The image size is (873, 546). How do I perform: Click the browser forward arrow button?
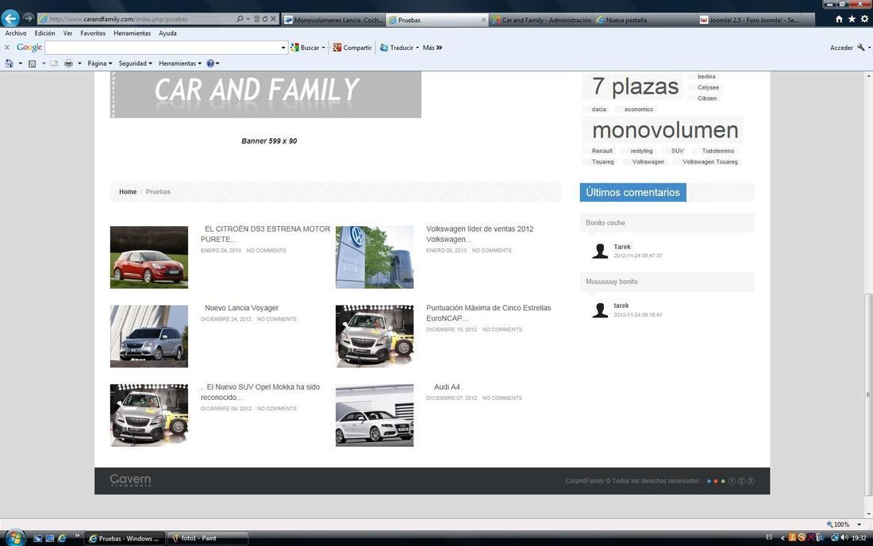[29, 18]
